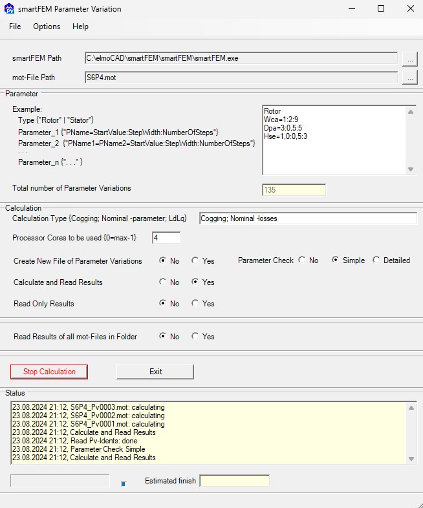Click down arrow of Status log scrollbar
Image resolution: width=423 pixels, height=508 pixels.
[x=411, y=459]
